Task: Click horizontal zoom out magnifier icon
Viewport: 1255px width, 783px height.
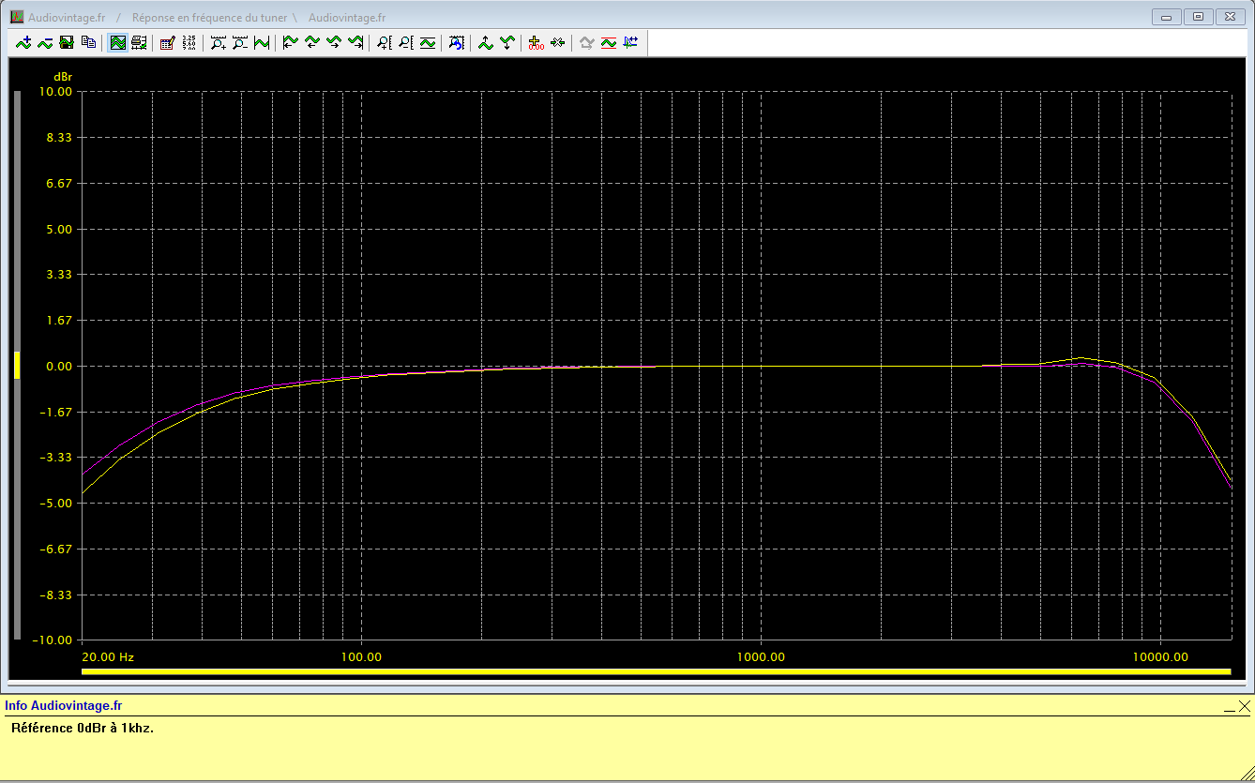Action: 239,42
